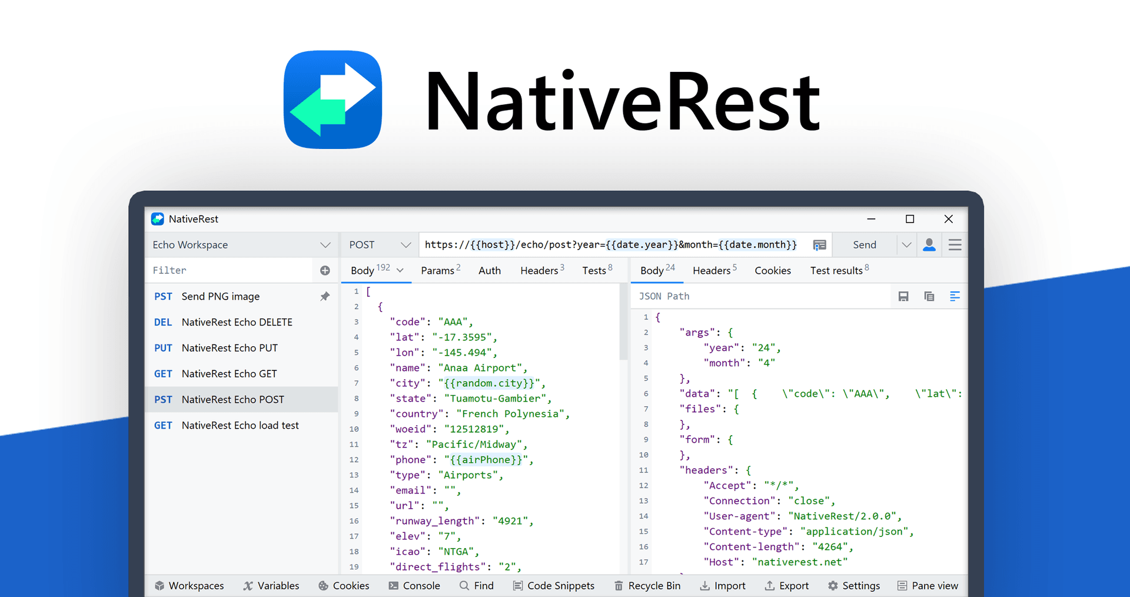Open the POST method dropdown
1130x597 pixels.
[405, 244]
